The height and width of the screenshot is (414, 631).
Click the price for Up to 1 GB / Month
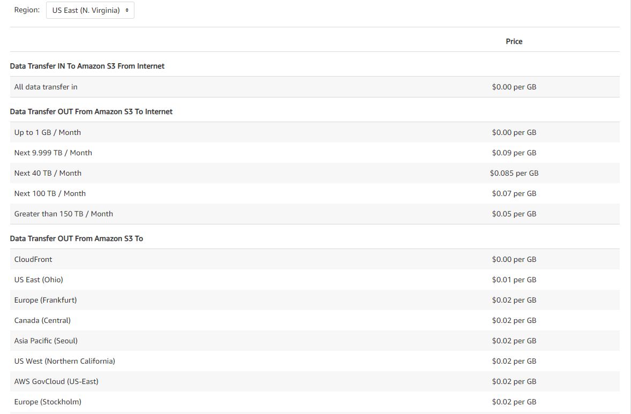(x=514, y=132)
